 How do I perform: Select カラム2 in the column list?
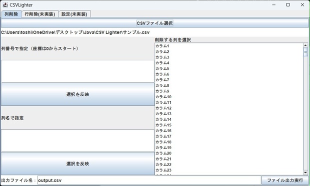tap(229, 52)
